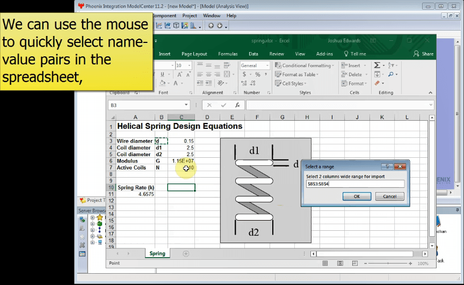This screenshot has height=285, width=464.
Task: Click OK in Select a range dialog
Action: (357, 196)
